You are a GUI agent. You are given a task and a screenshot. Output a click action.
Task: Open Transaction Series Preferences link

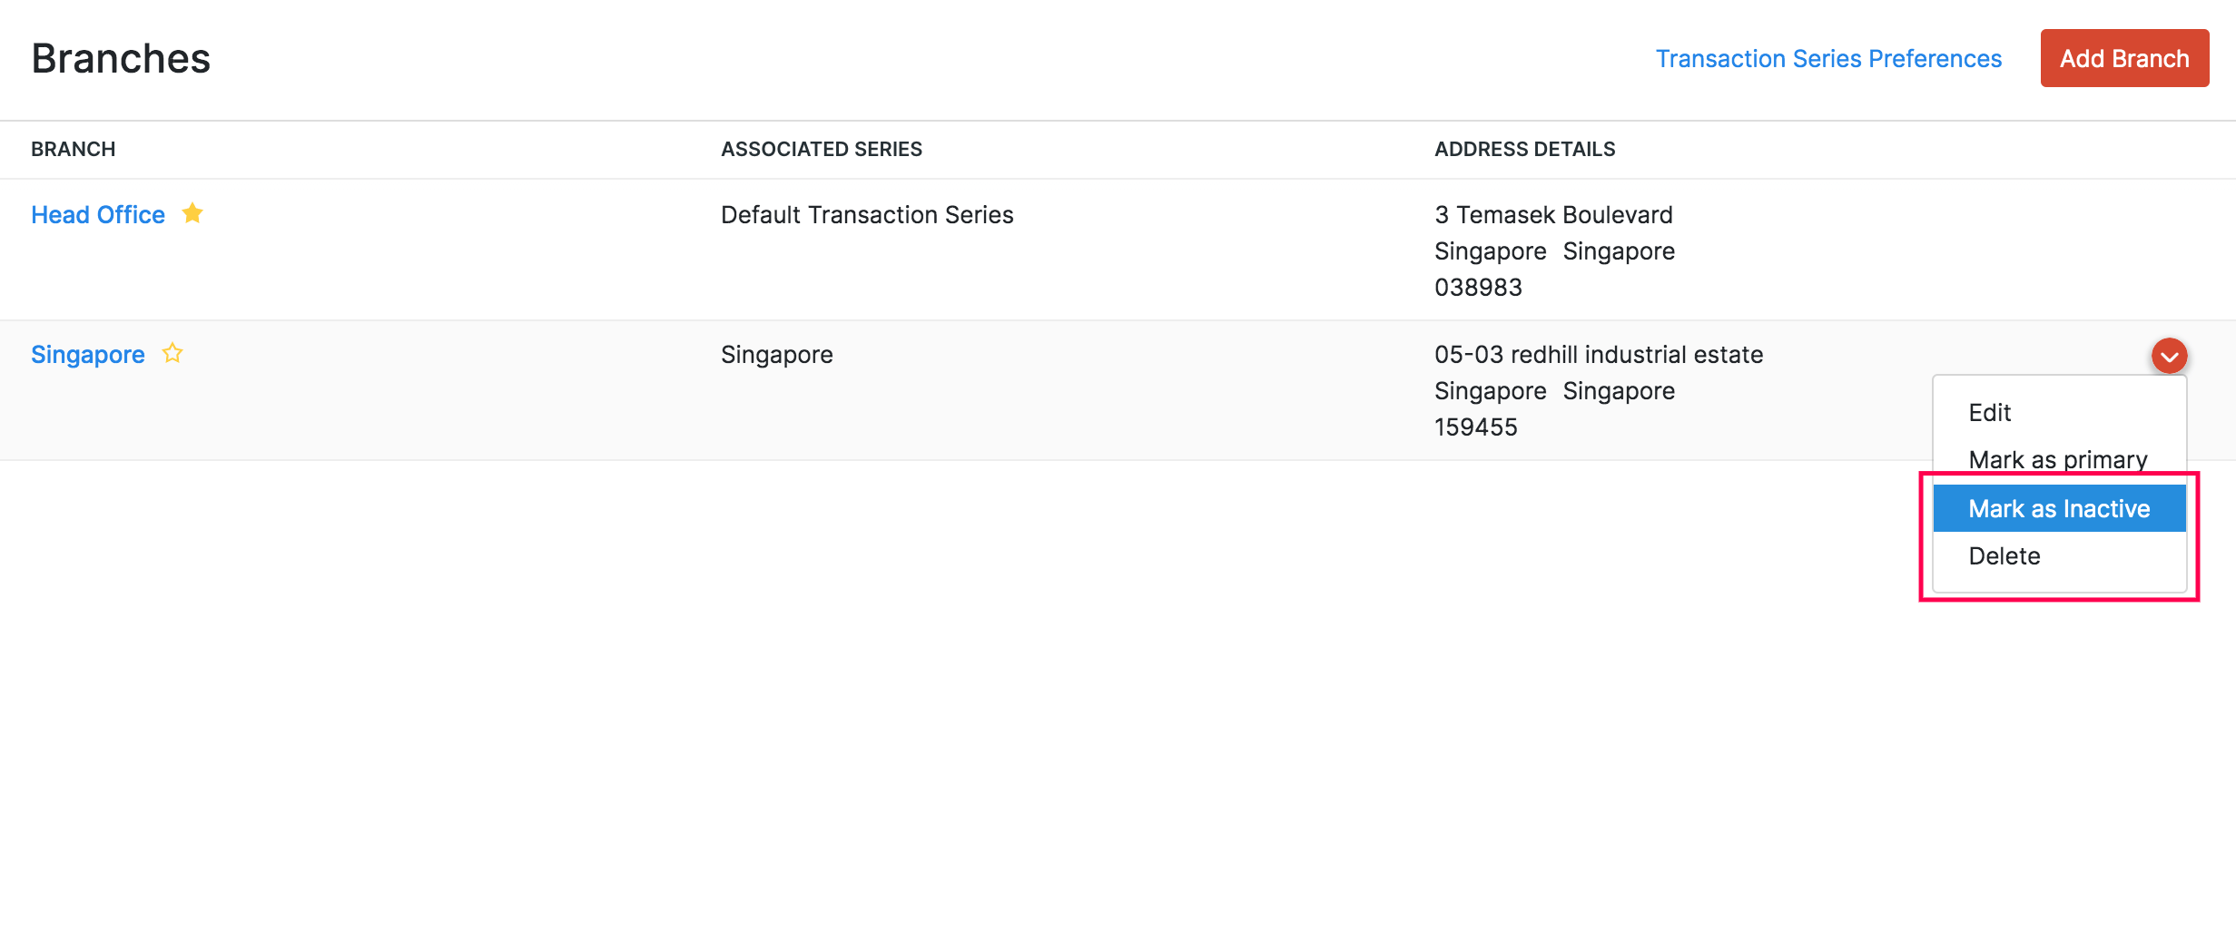[x=1827, y=59]
